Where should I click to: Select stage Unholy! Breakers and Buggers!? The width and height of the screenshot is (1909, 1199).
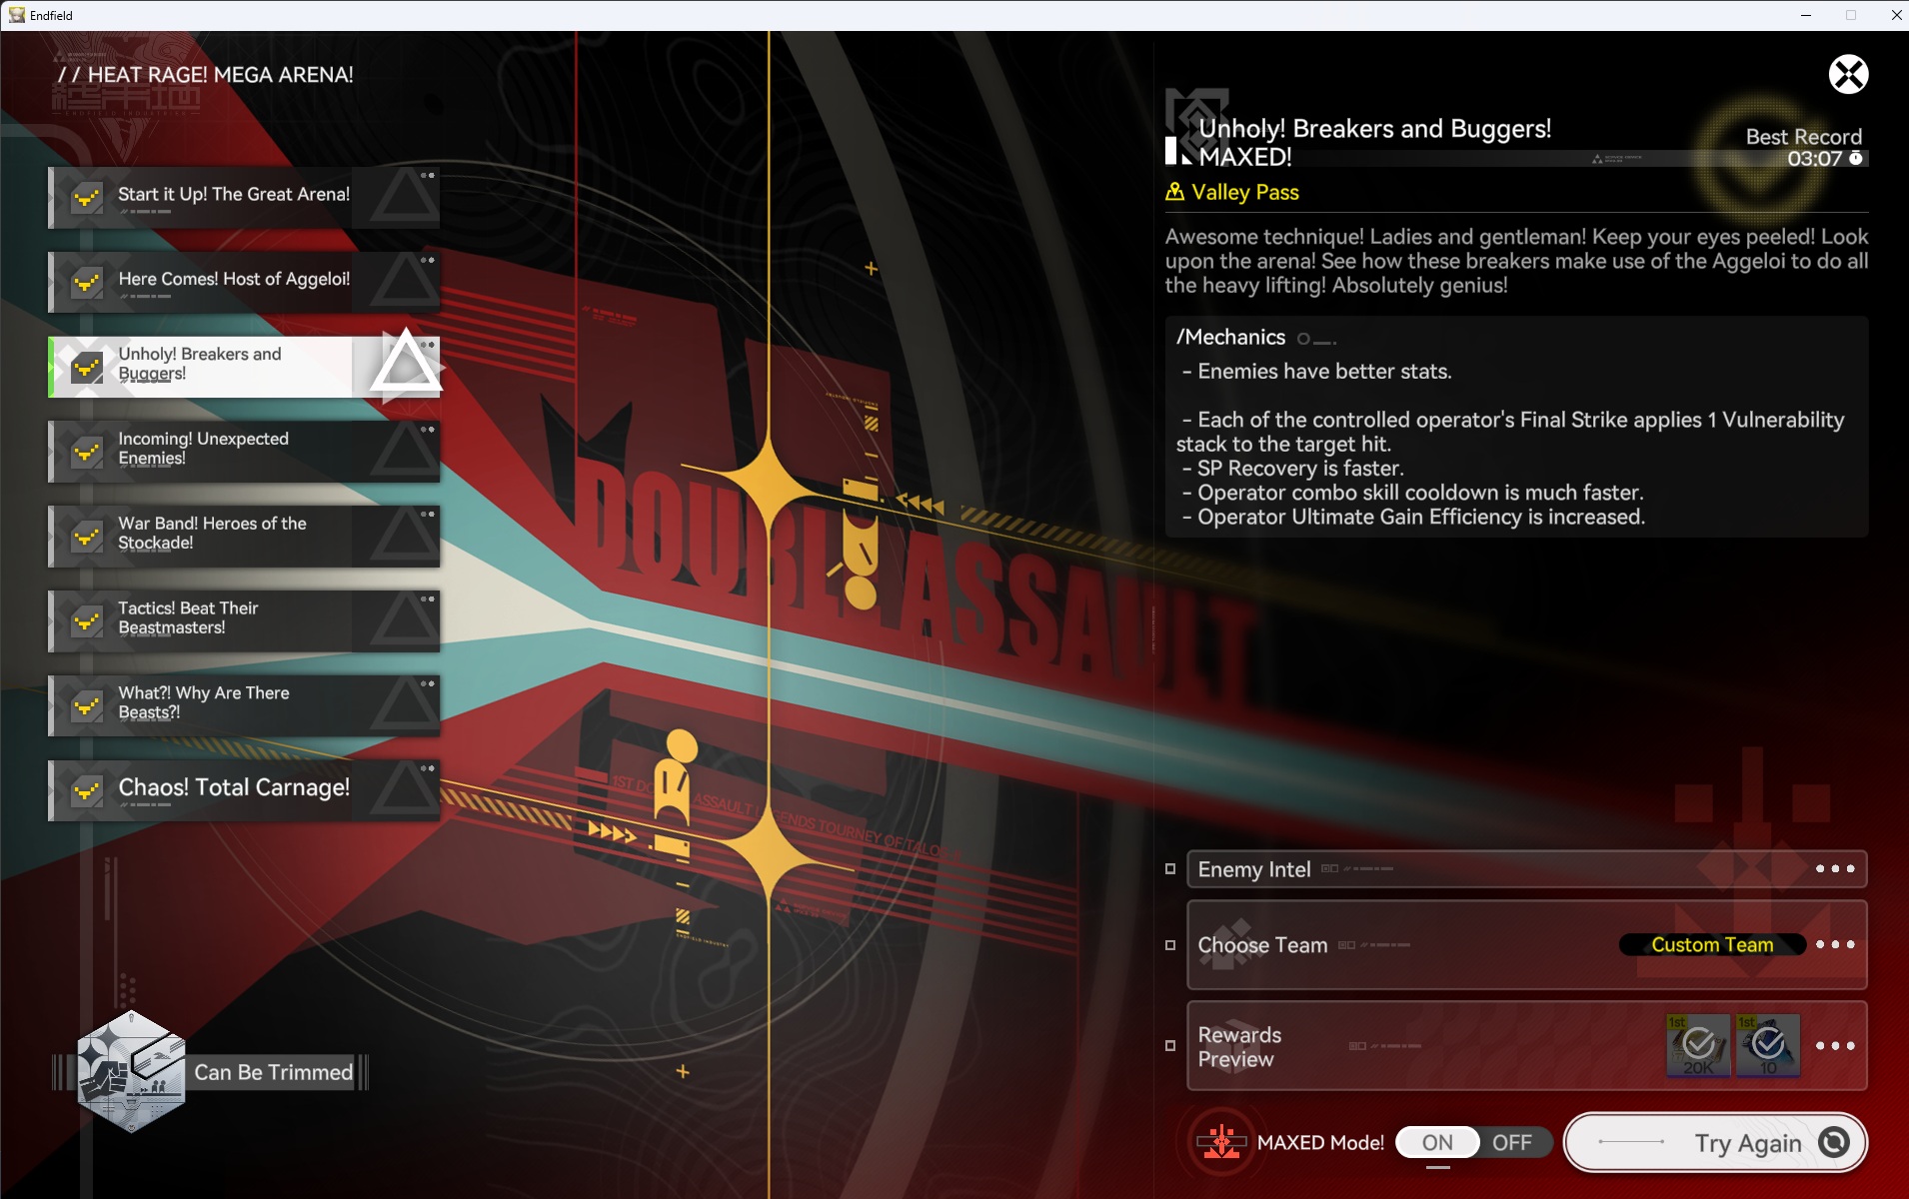(x=244, y=367)
